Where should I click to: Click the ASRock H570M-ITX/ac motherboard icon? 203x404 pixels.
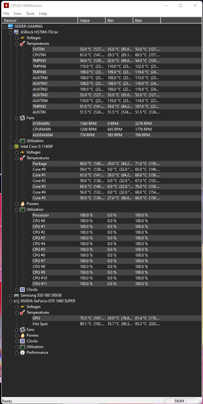(x=16, y=32)
